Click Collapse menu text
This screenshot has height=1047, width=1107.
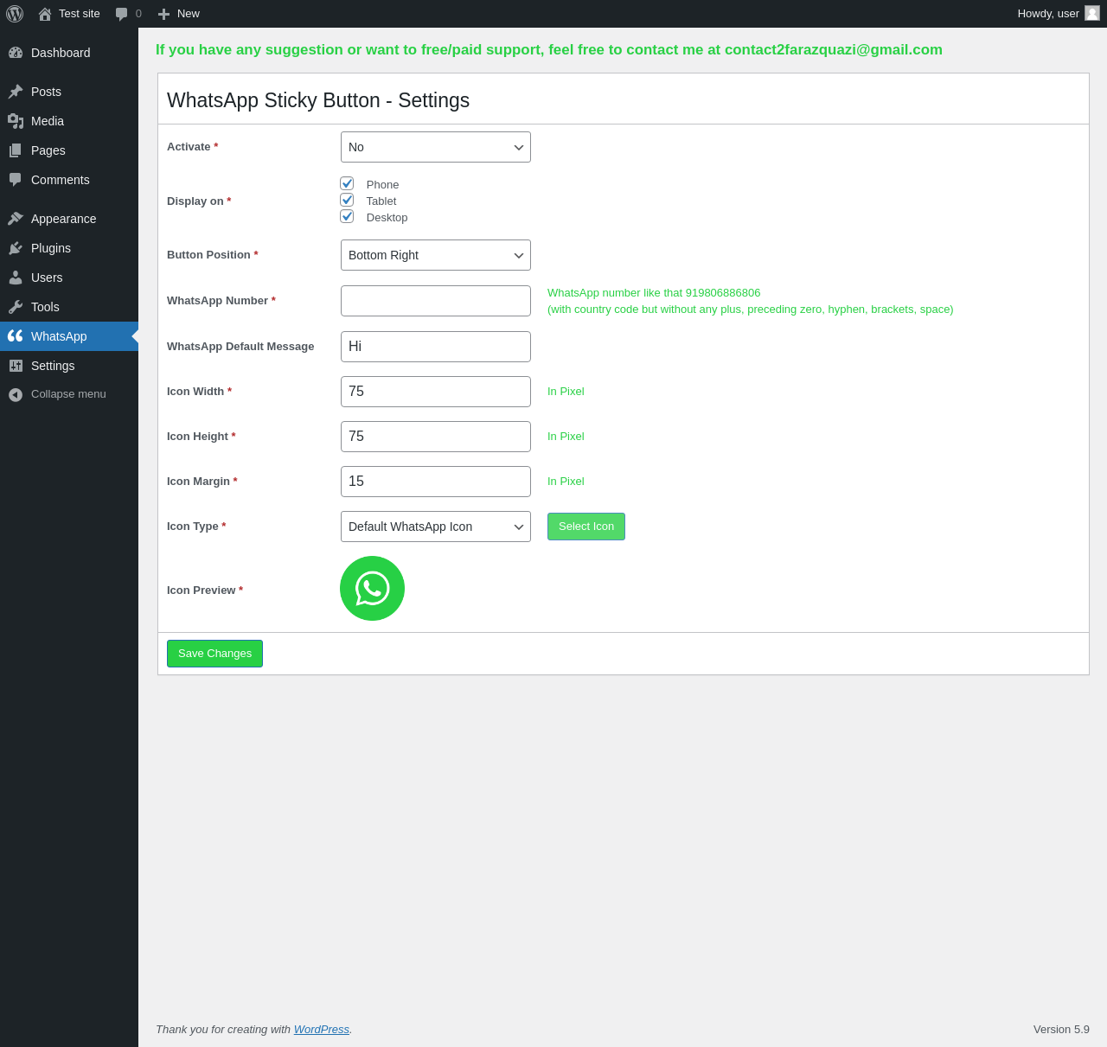point(68,394)
